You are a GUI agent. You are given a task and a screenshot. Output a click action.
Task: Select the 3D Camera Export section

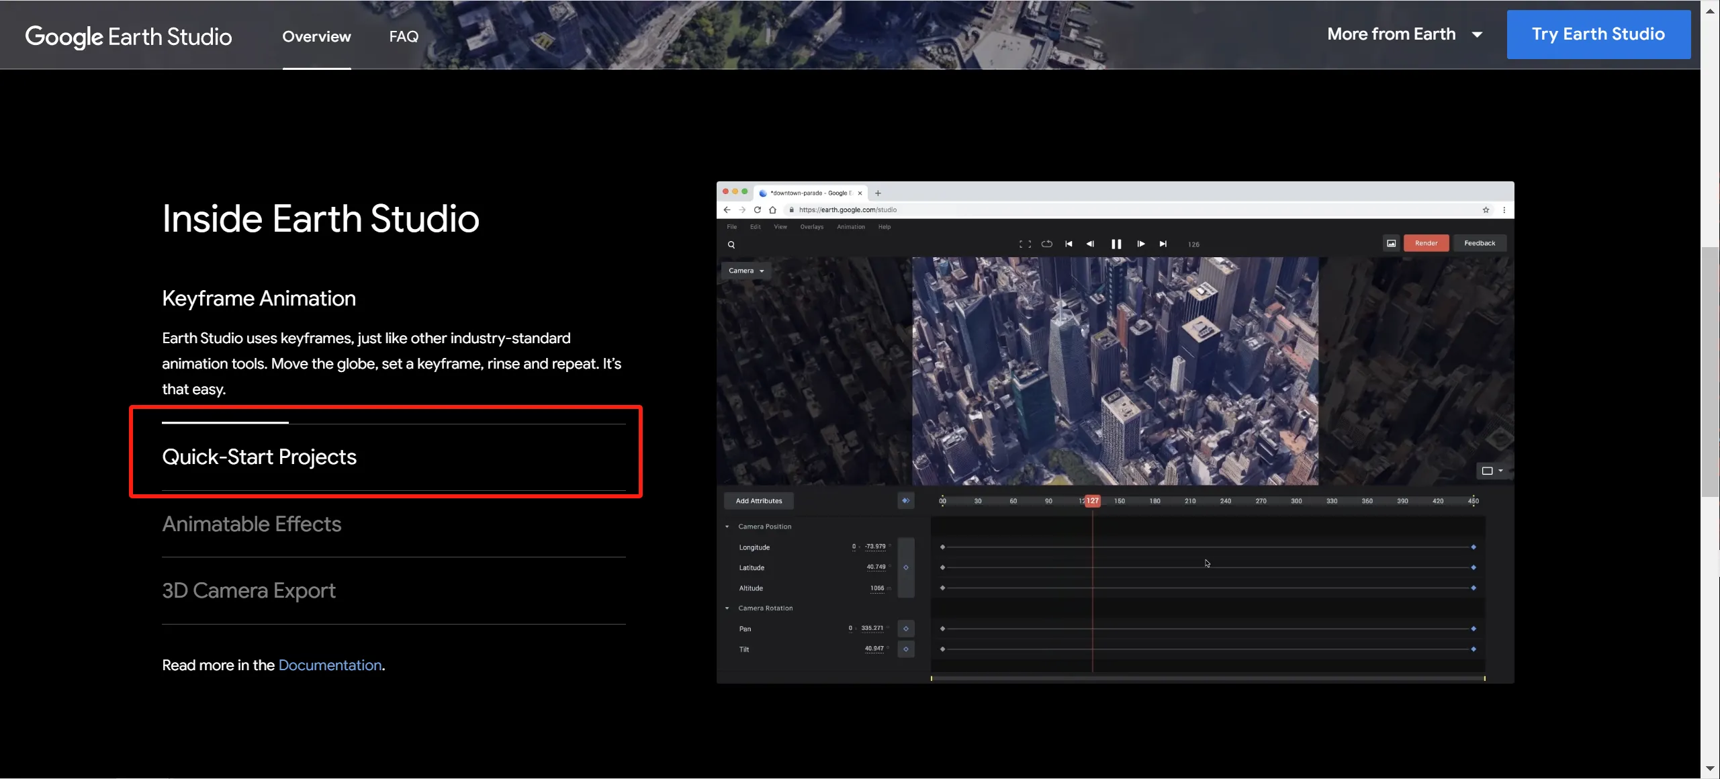click(x=248, y=590)
